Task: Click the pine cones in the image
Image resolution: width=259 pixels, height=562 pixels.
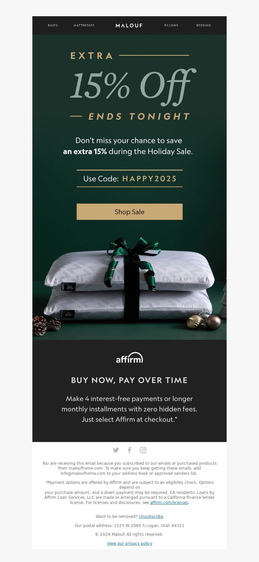Action: coord(46,325)
